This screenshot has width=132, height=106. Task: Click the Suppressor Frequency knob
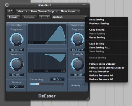coord(78,39)
